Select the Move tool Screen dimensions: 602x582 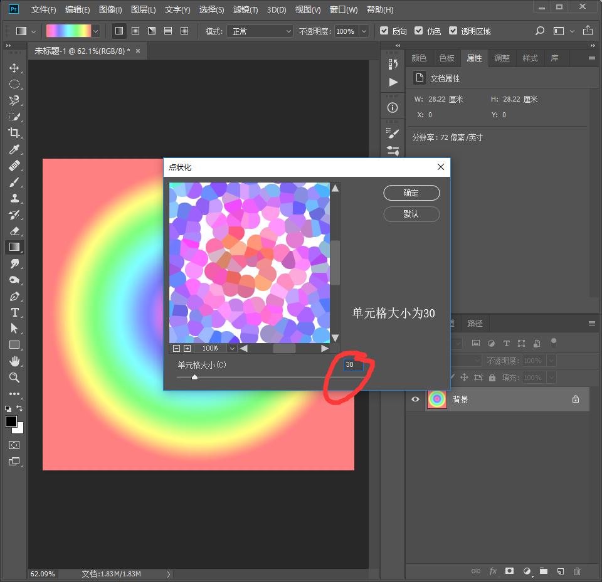14,68
